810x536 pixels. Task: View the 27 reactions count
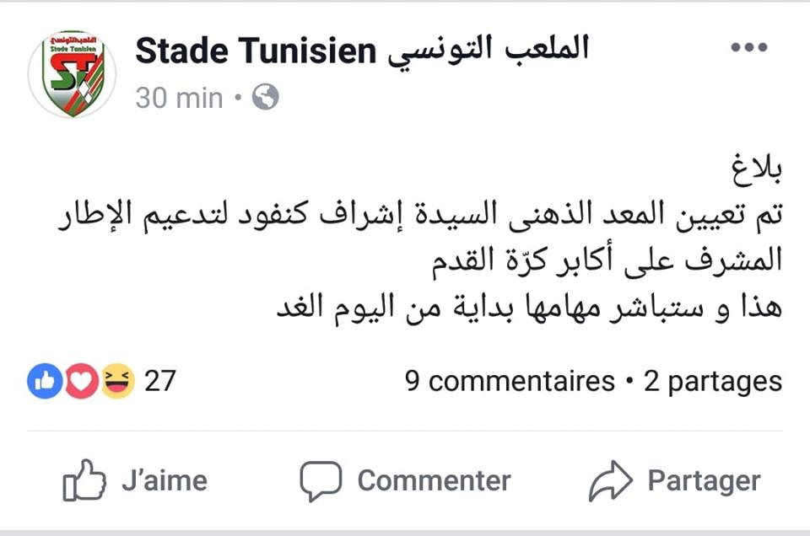(x=160, y=381)
